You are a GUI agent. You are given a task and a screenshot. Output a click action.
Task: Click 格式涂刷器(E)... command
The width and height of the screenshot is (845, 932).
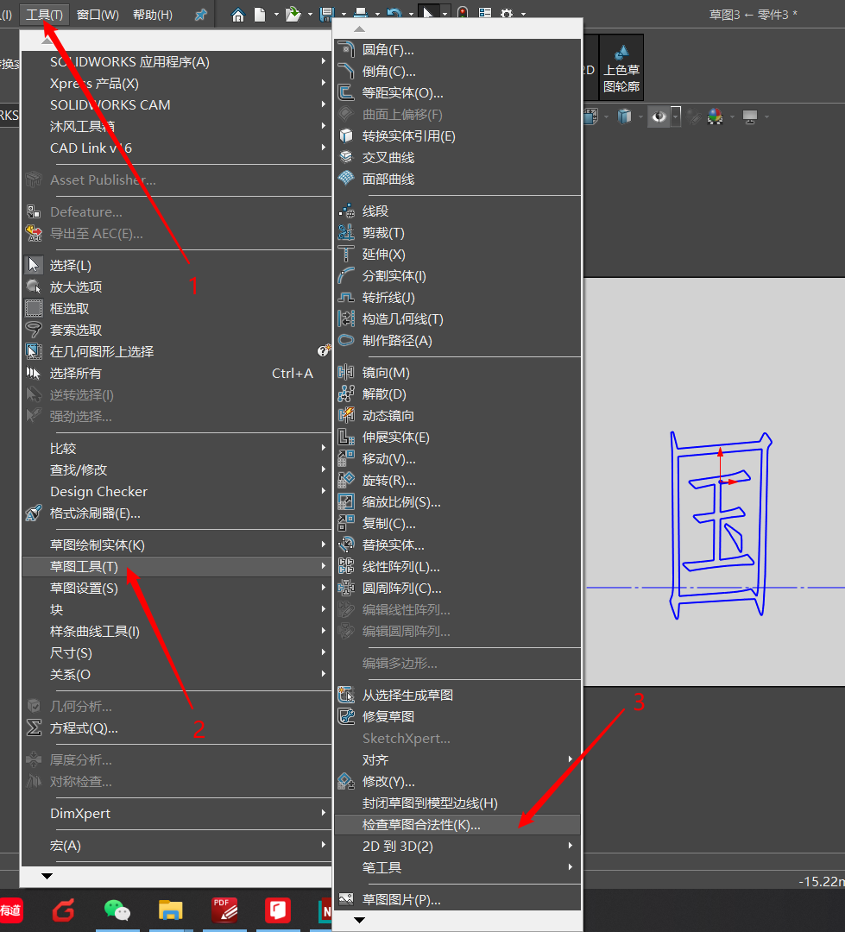[x=176, y=513]
